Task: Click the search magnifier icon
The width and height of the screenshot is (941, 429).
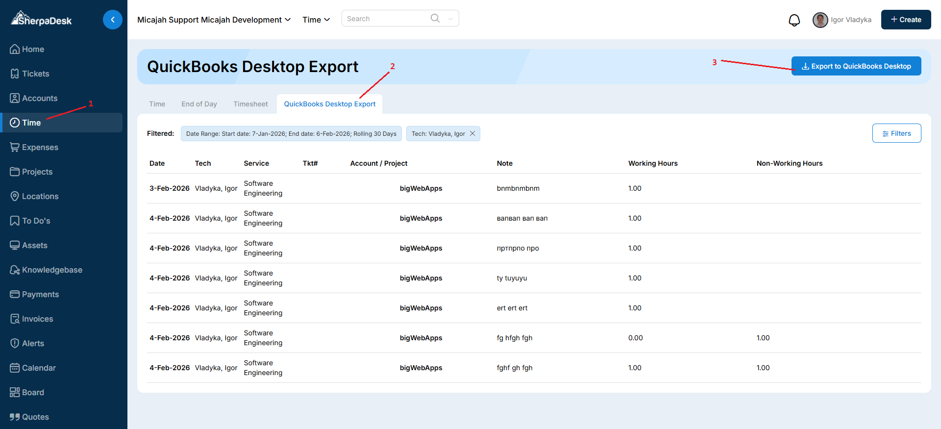Action: [x=435, y=18]
